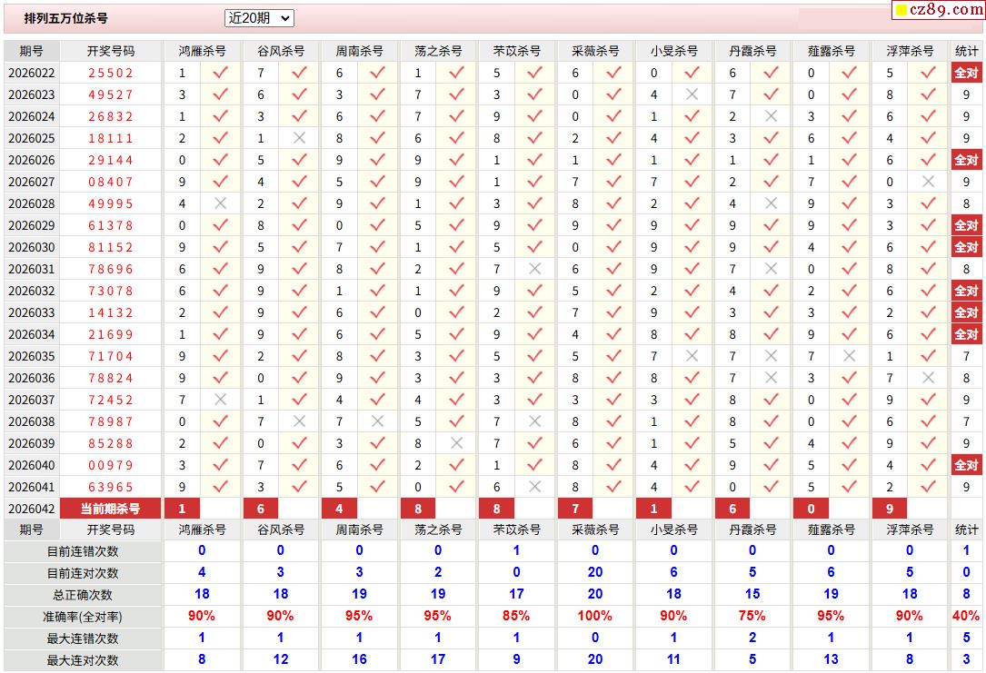Click the 谷风杀号 column header at top
Viewport: 986px width, 673px height.
(281, 51)
